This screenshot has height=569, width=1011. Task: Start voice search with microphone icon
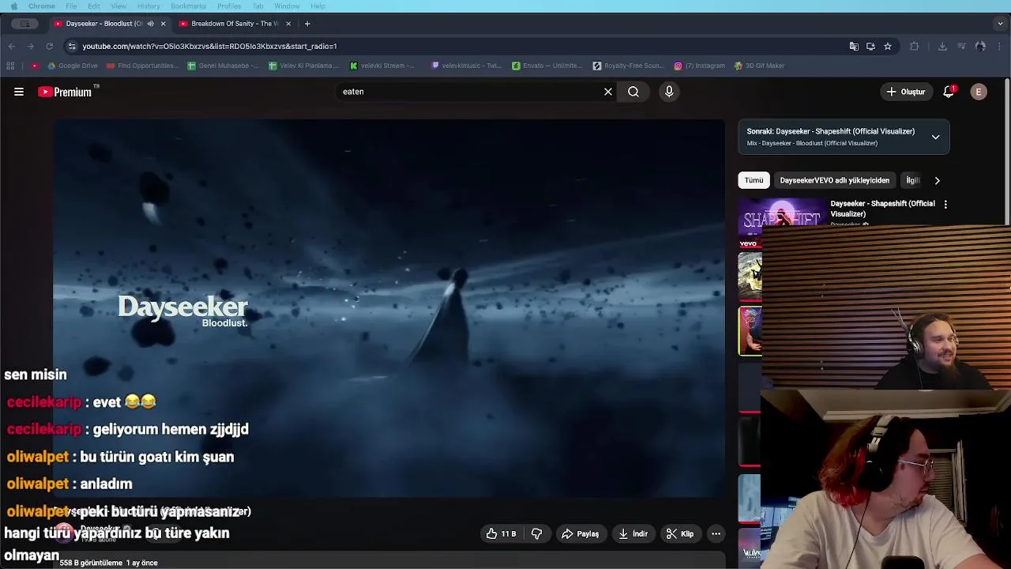click(x=669, y=92)
